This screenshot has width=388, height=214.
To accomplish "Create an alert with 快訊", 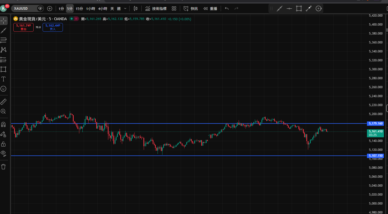I will point(191,9).
